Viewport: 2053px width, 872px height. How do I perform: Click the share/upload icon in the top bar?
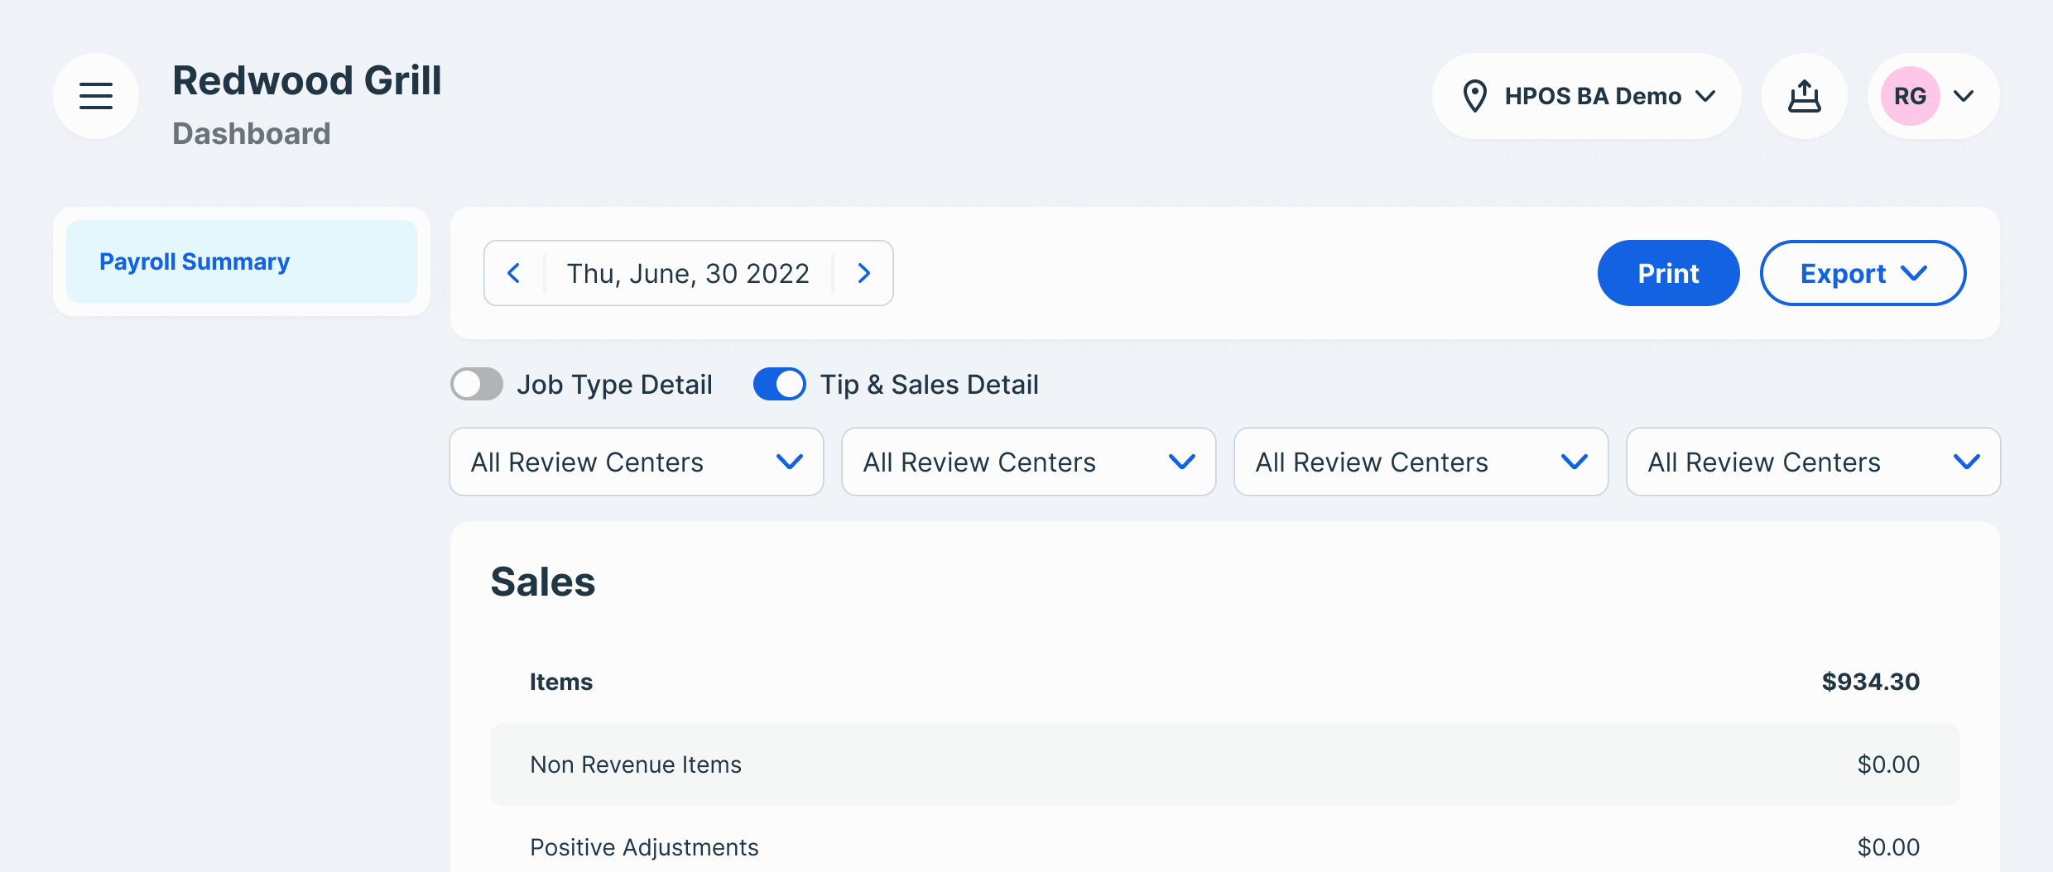tap(1805, 95)
